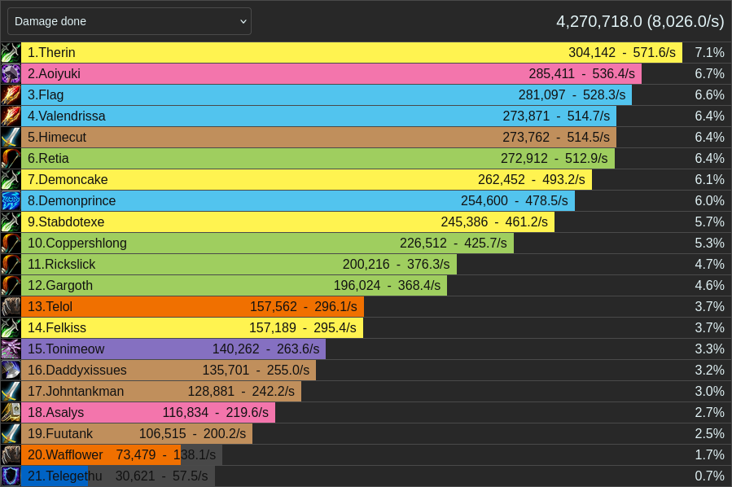Image resolution: width=732 pixels, height=487 pixels.
Task: Select the 14.Felkiss player name
Action: pyautogui.click(x=56, y=327)
